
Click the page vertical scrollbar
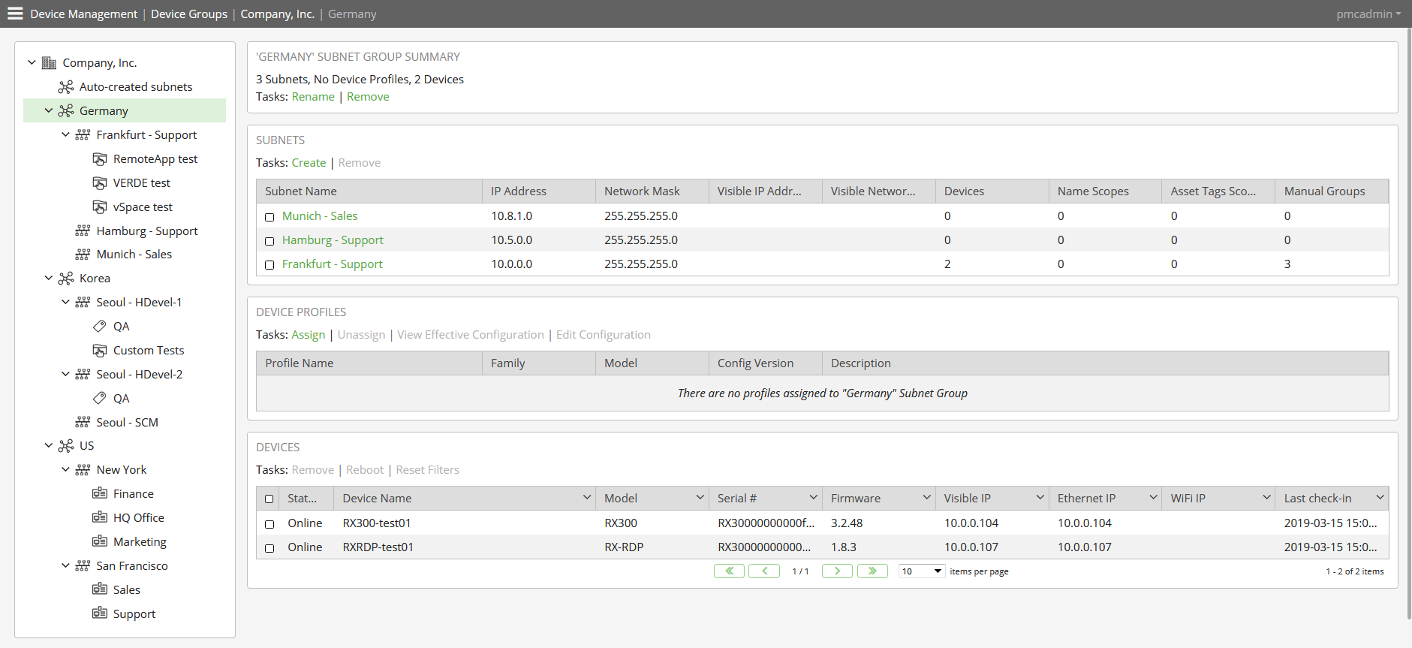point(1409,323)
